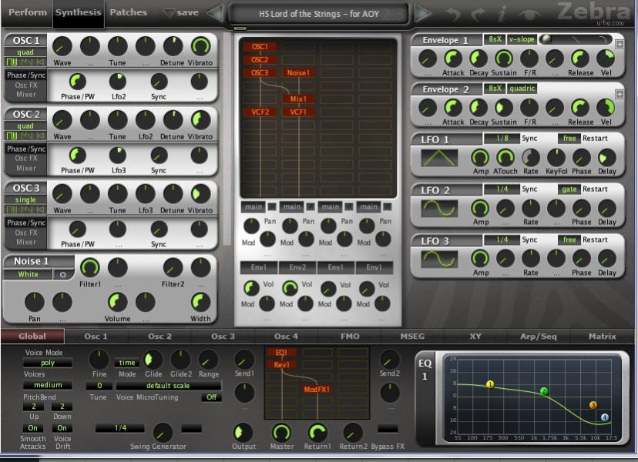Image resolution: width=638 pixels, height=462 pixels.
Task: Open Voices medium selector
Action: [48, 385]
